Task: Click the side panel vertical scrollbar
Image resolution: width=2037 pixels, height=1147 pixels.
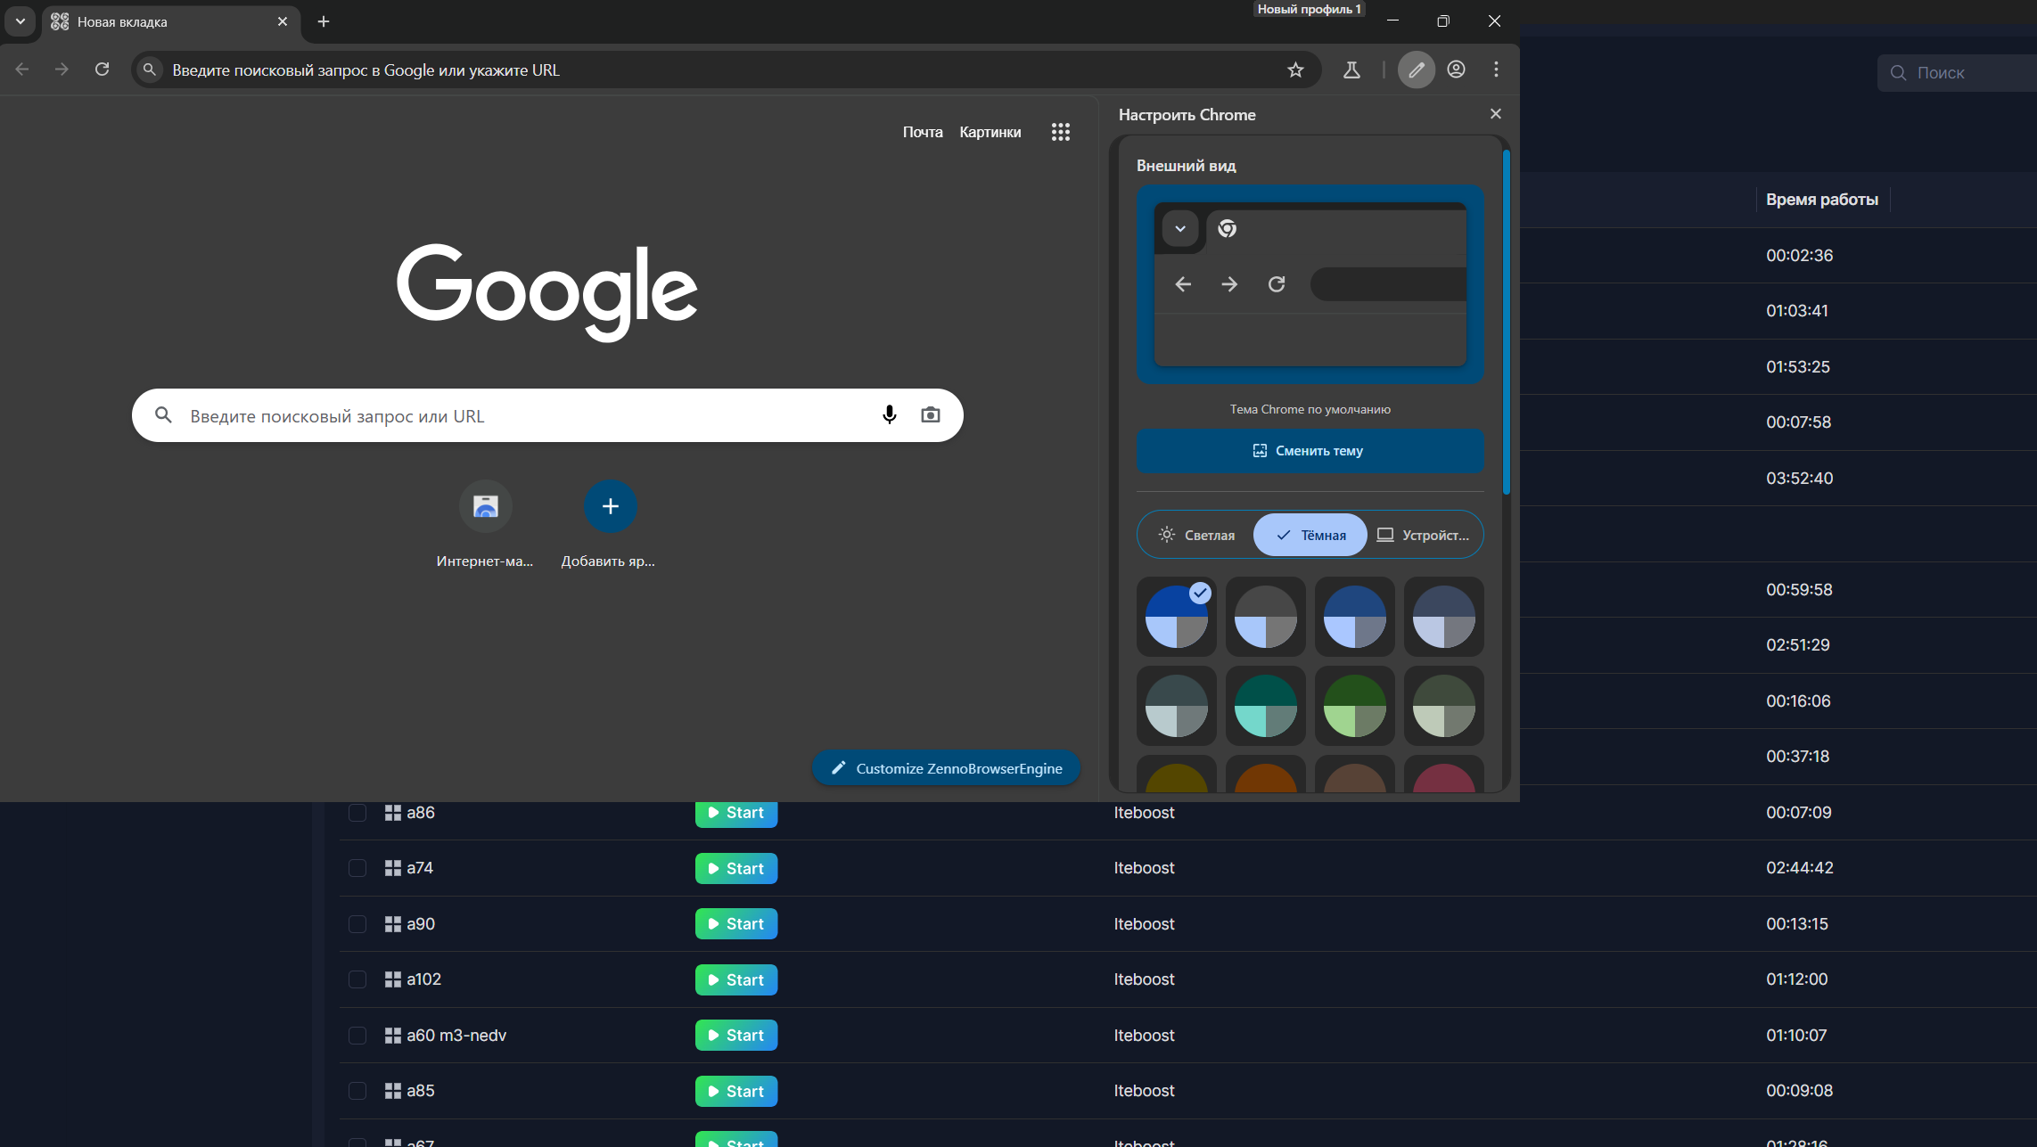Action: [x=1506, y=321]
